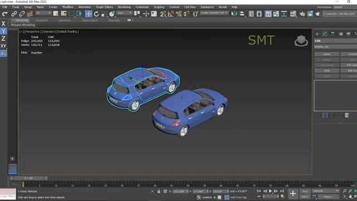This screenshot has width=357, height=201.
Task: Open Key Filters dialog
Action: point(328,197)
